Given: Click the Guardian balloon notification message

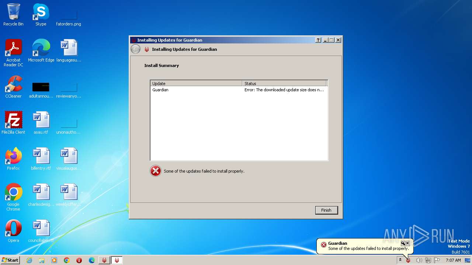Looking at the screenshot, I should (x=368, y=248).
